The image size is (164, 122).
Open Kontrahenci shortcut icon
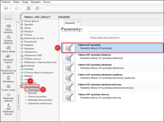click(8, 78)
